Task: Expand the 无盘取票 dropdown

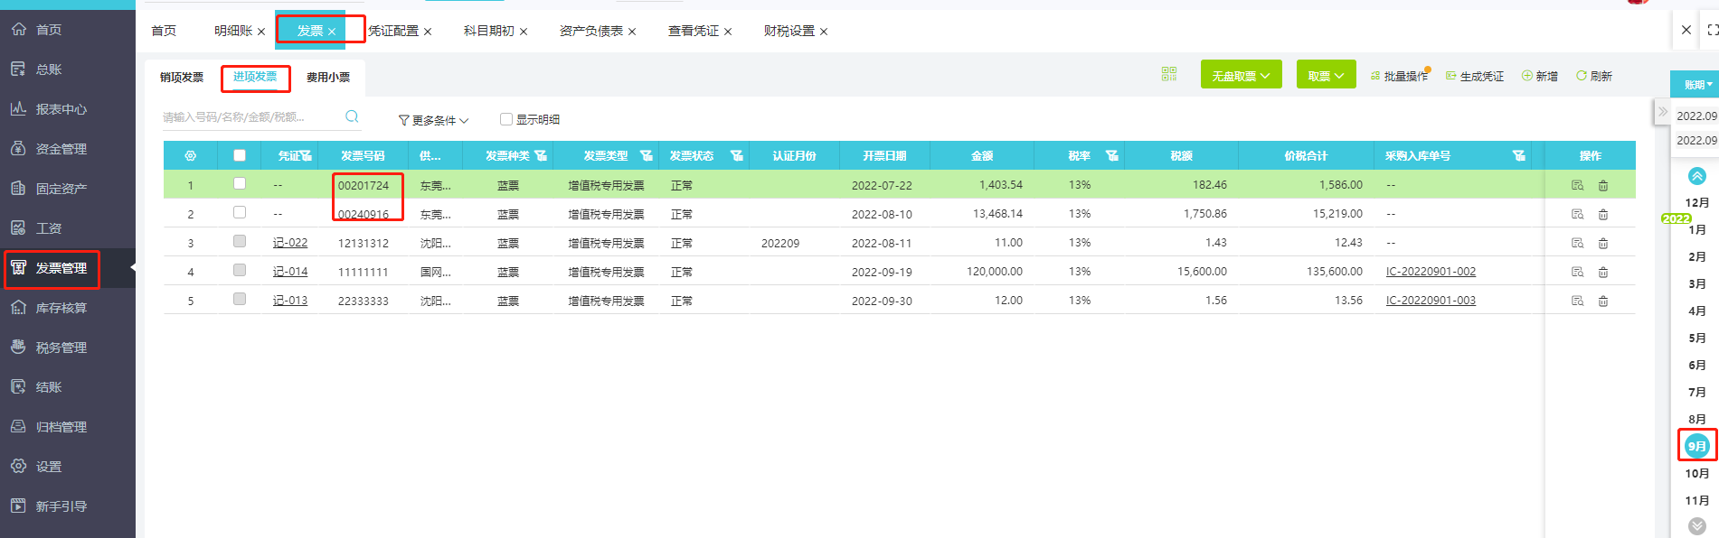Action: (x=1241, y=76)
